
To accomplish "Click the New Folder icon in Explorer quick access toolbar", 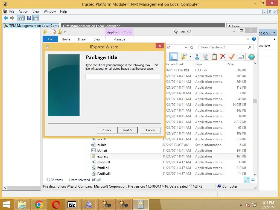I will pos(60,32).
